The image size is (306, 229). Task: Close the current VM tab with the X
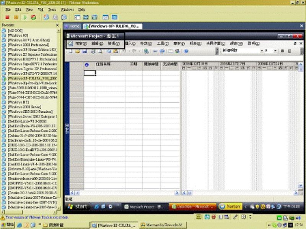[x=301, y=26]
